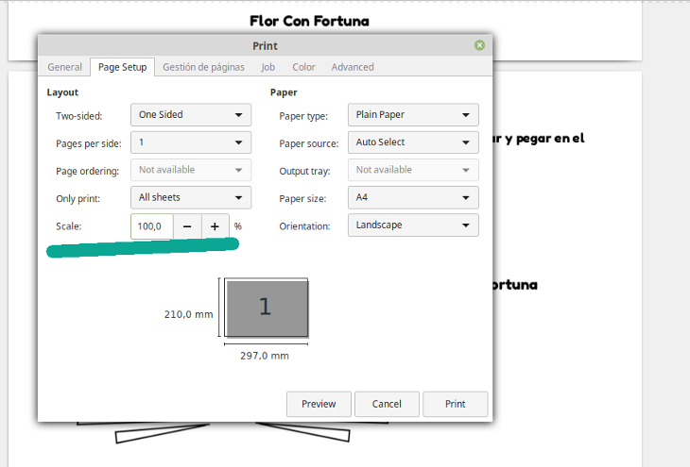Click the Preview button
The image size is (690, 467).
(x=319, y=404)
